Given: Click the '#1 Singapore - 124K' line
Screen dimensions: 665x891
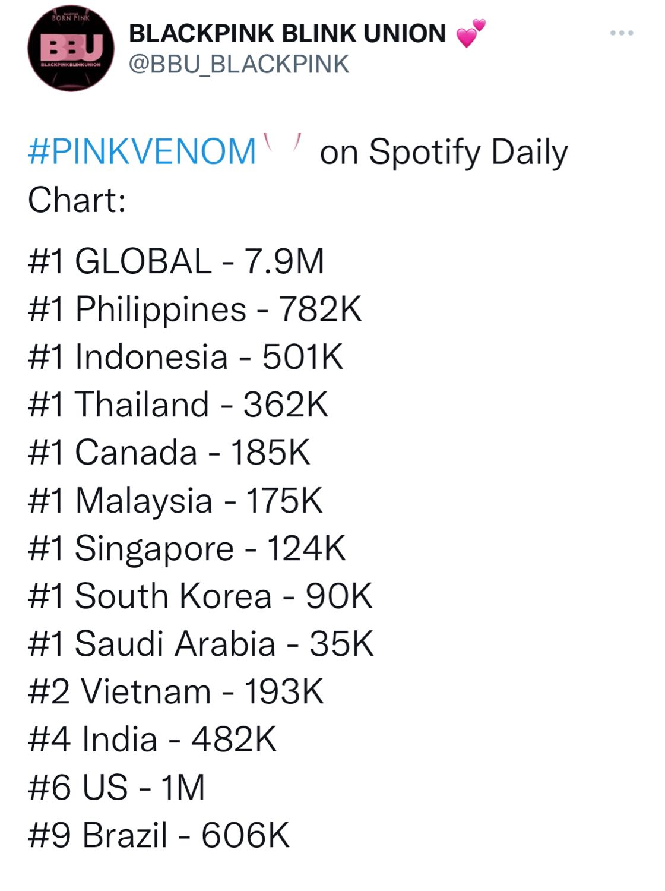Looking at the screenshot, I should pyautogui.click(x=186, y=548).
